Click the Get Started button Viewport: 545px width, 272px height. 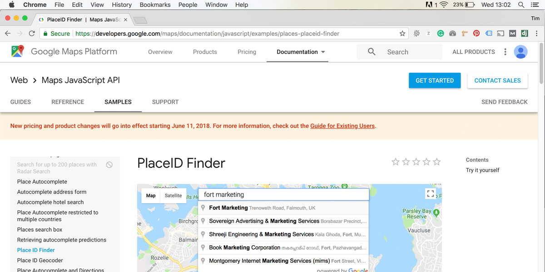(x=435, y=81)
